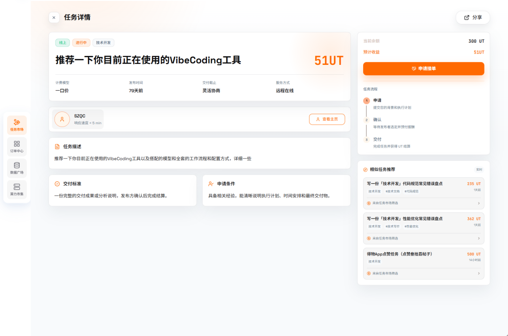The height and width of the screenshot is (336, 508).
Task: Open the 订单中心 sidebar icon
Action: (17, 147)
